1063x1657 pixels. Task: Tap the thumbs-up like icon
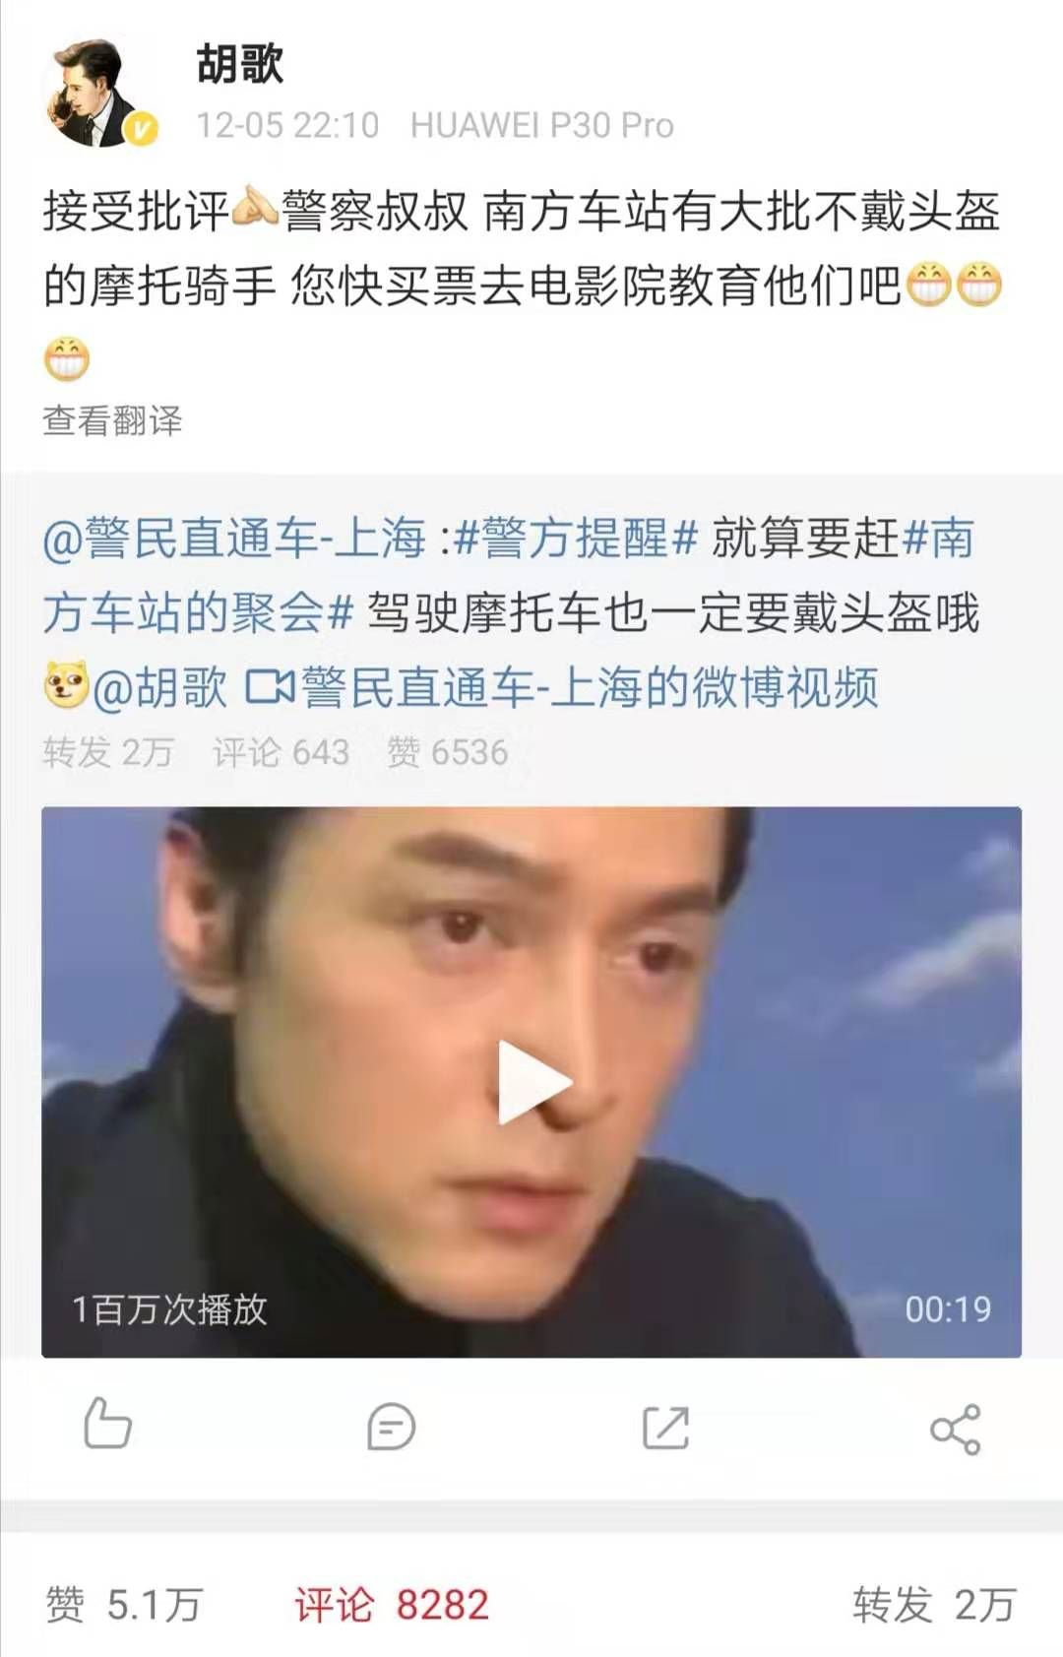tap(107, 1424)
